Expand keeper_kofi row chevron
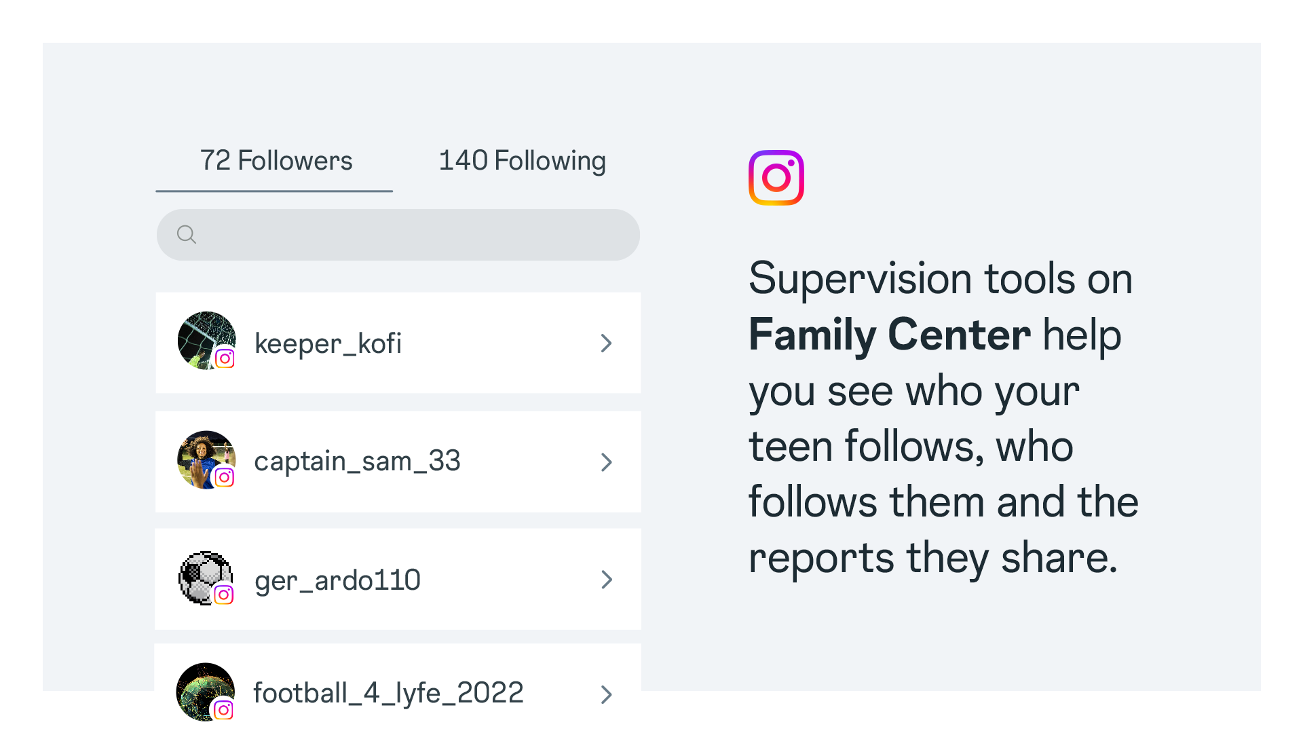This screenshot has width=1303, height=733. pyautogui.click(x=607, y=343)
